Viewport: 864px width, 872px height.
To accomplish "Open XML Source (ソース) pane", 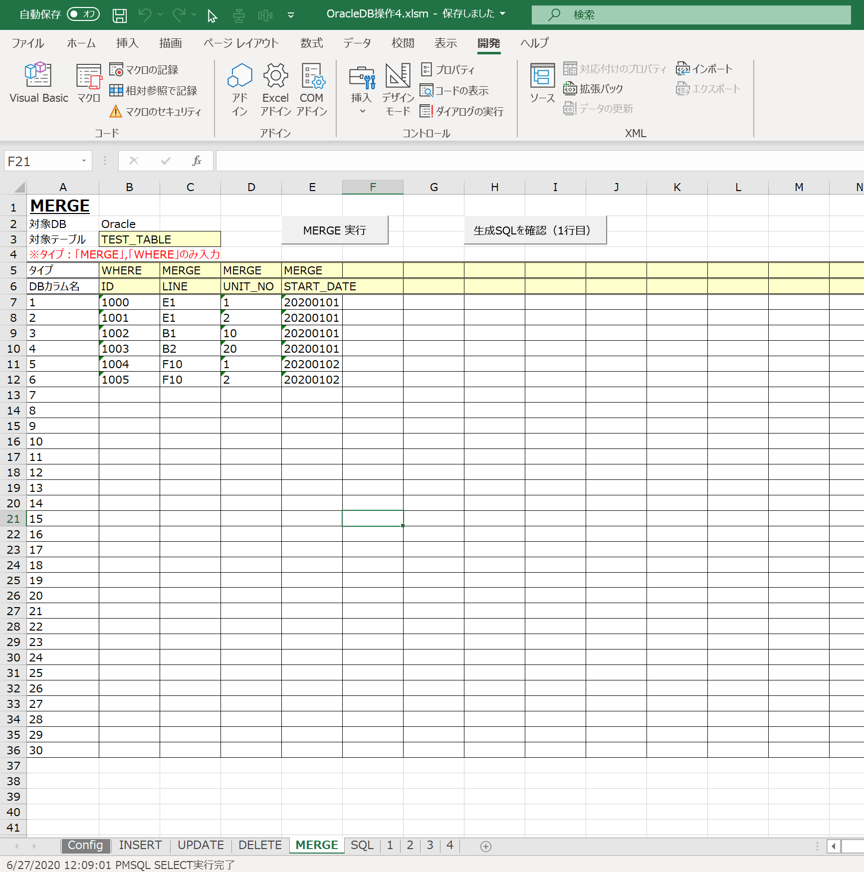I will coord(542,83).
